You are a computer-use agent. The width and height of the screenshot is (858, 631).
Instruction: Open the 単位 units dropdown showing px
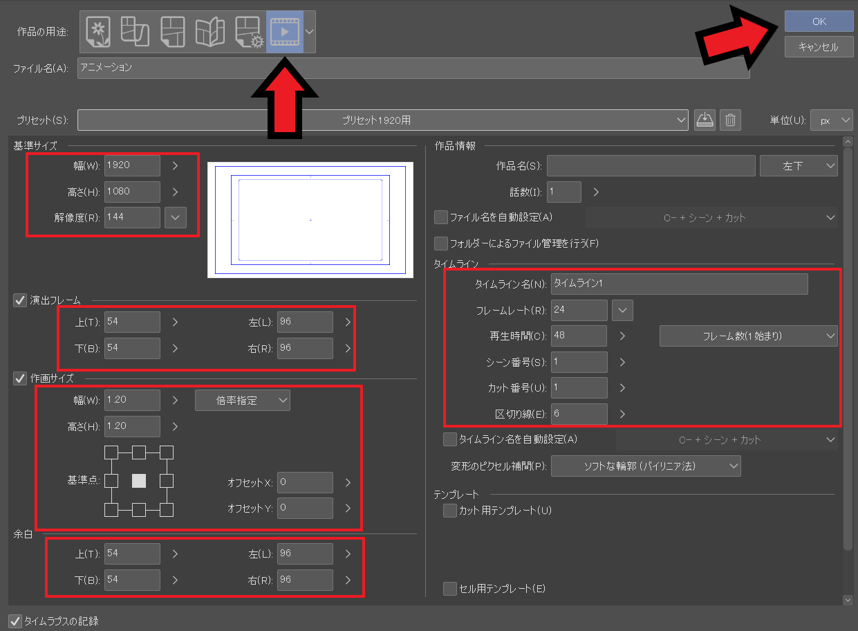click(x=832, y=120)
